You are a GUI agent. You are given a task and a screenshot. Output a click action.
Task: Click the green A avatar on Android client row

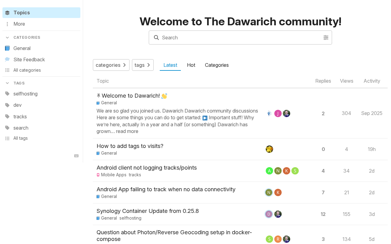pos(269,171)
